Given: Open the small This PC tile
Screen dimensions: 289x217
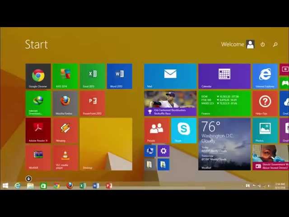Looking at the screenshot, I should click(150, 151).
